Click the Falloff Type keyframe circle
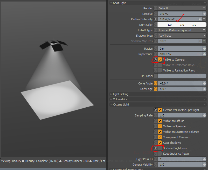 pos(156,30)
